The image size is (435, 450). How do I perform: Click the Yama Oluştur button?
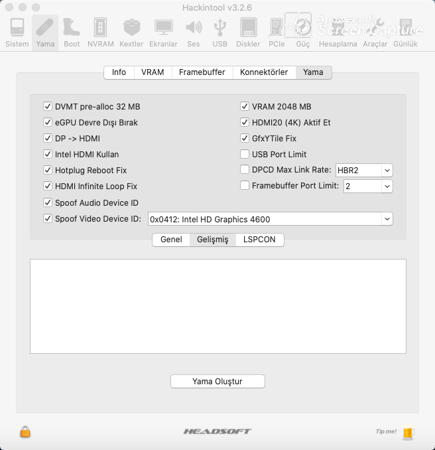(x=217, y=382)
